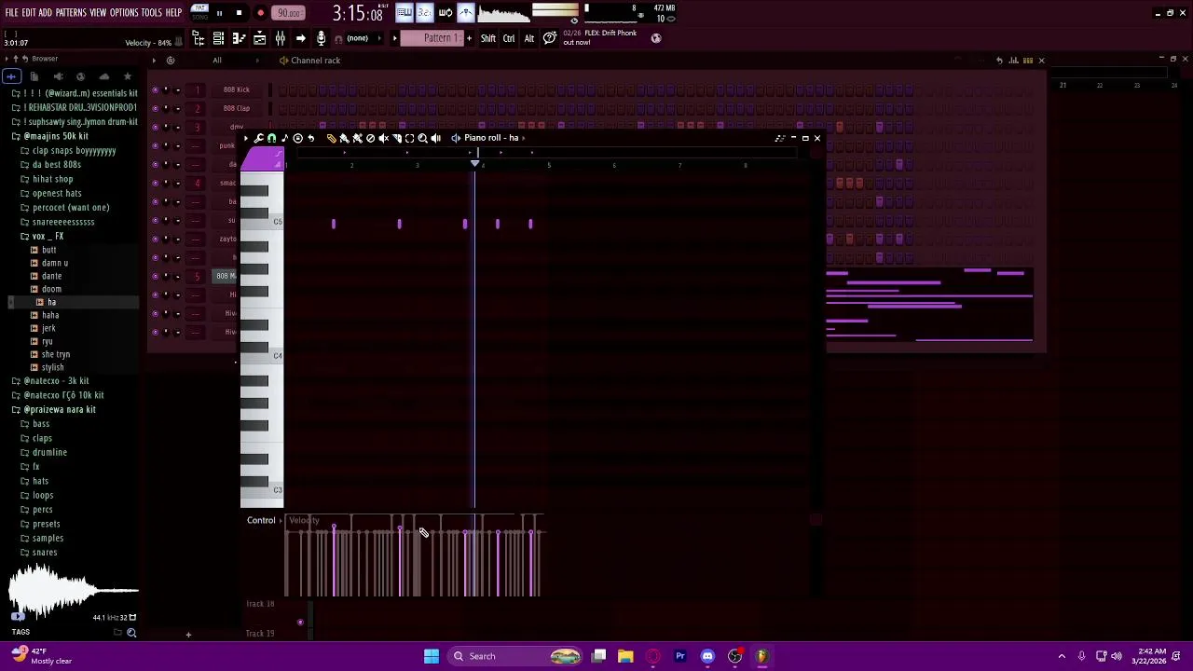Open the OPTIONS menu
1193x671 pixels.
(x=124, y=12)
